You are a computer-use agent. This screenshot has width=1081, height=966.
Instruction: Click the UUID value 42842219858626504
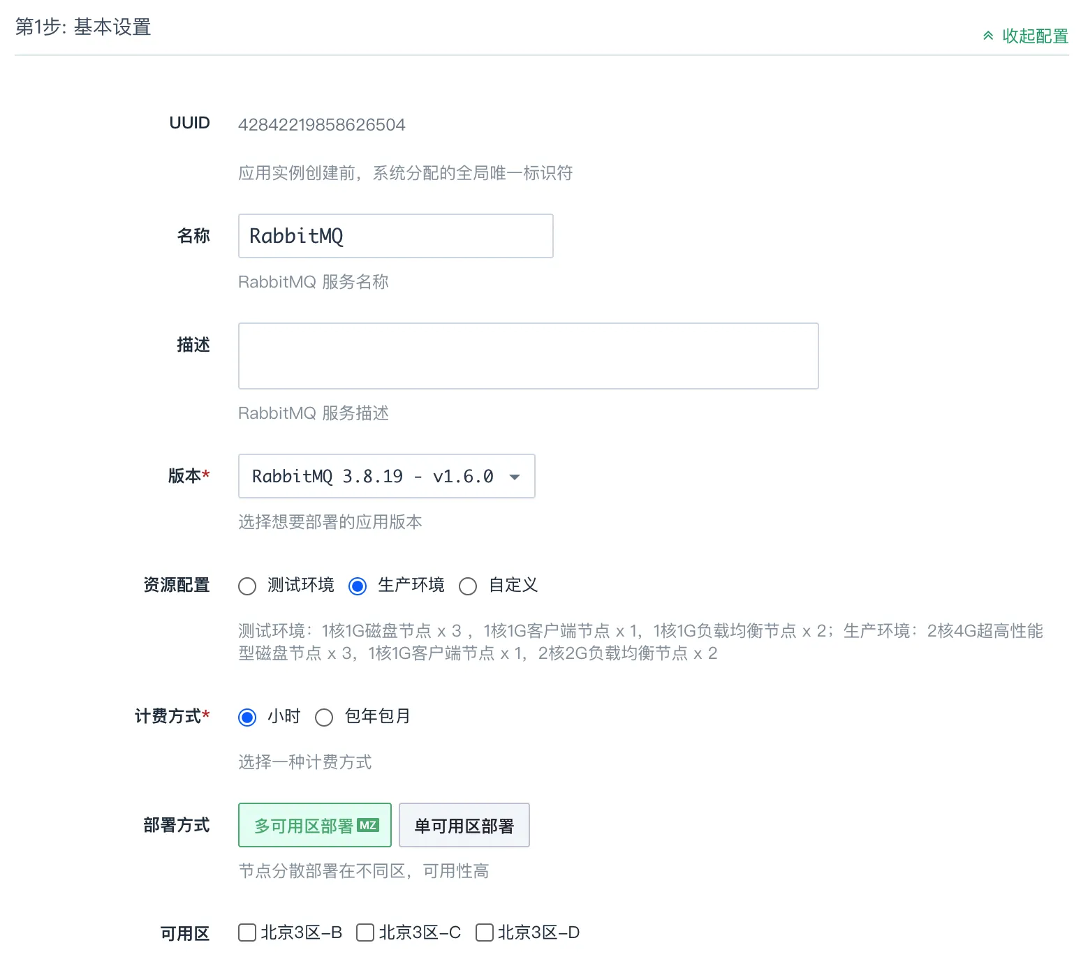(x=322, y=125)
